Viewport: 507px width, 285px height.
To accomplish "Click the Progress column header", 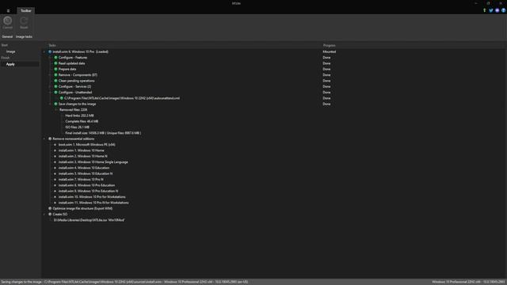I will click(330, 46).
